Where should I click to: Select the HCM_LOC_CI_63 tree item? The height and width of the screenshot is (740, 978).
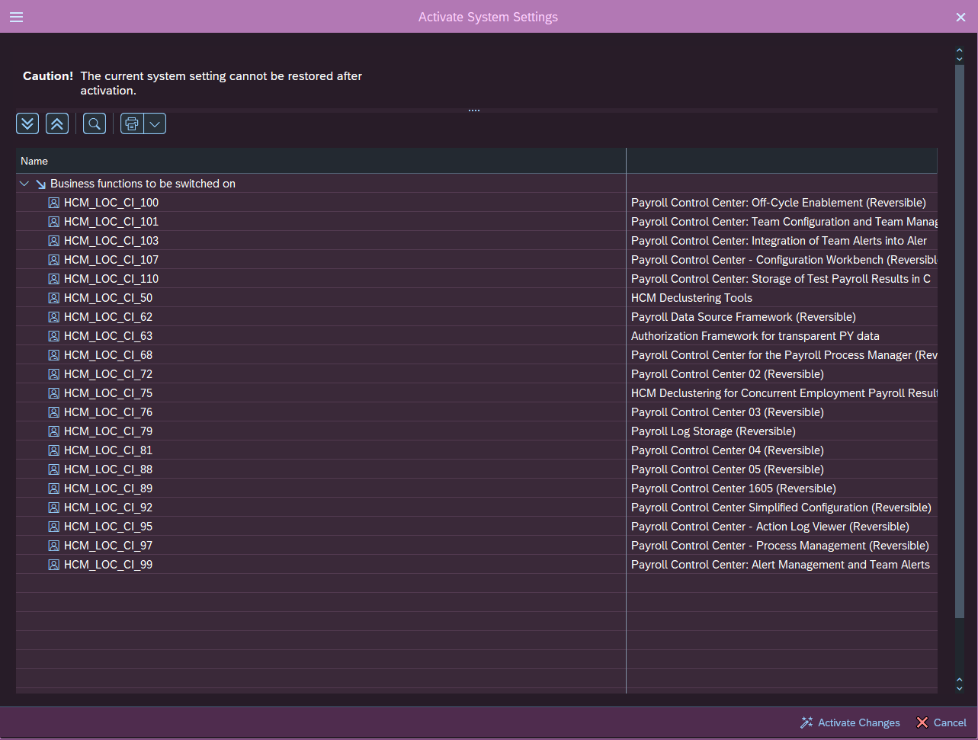point(108,336)
